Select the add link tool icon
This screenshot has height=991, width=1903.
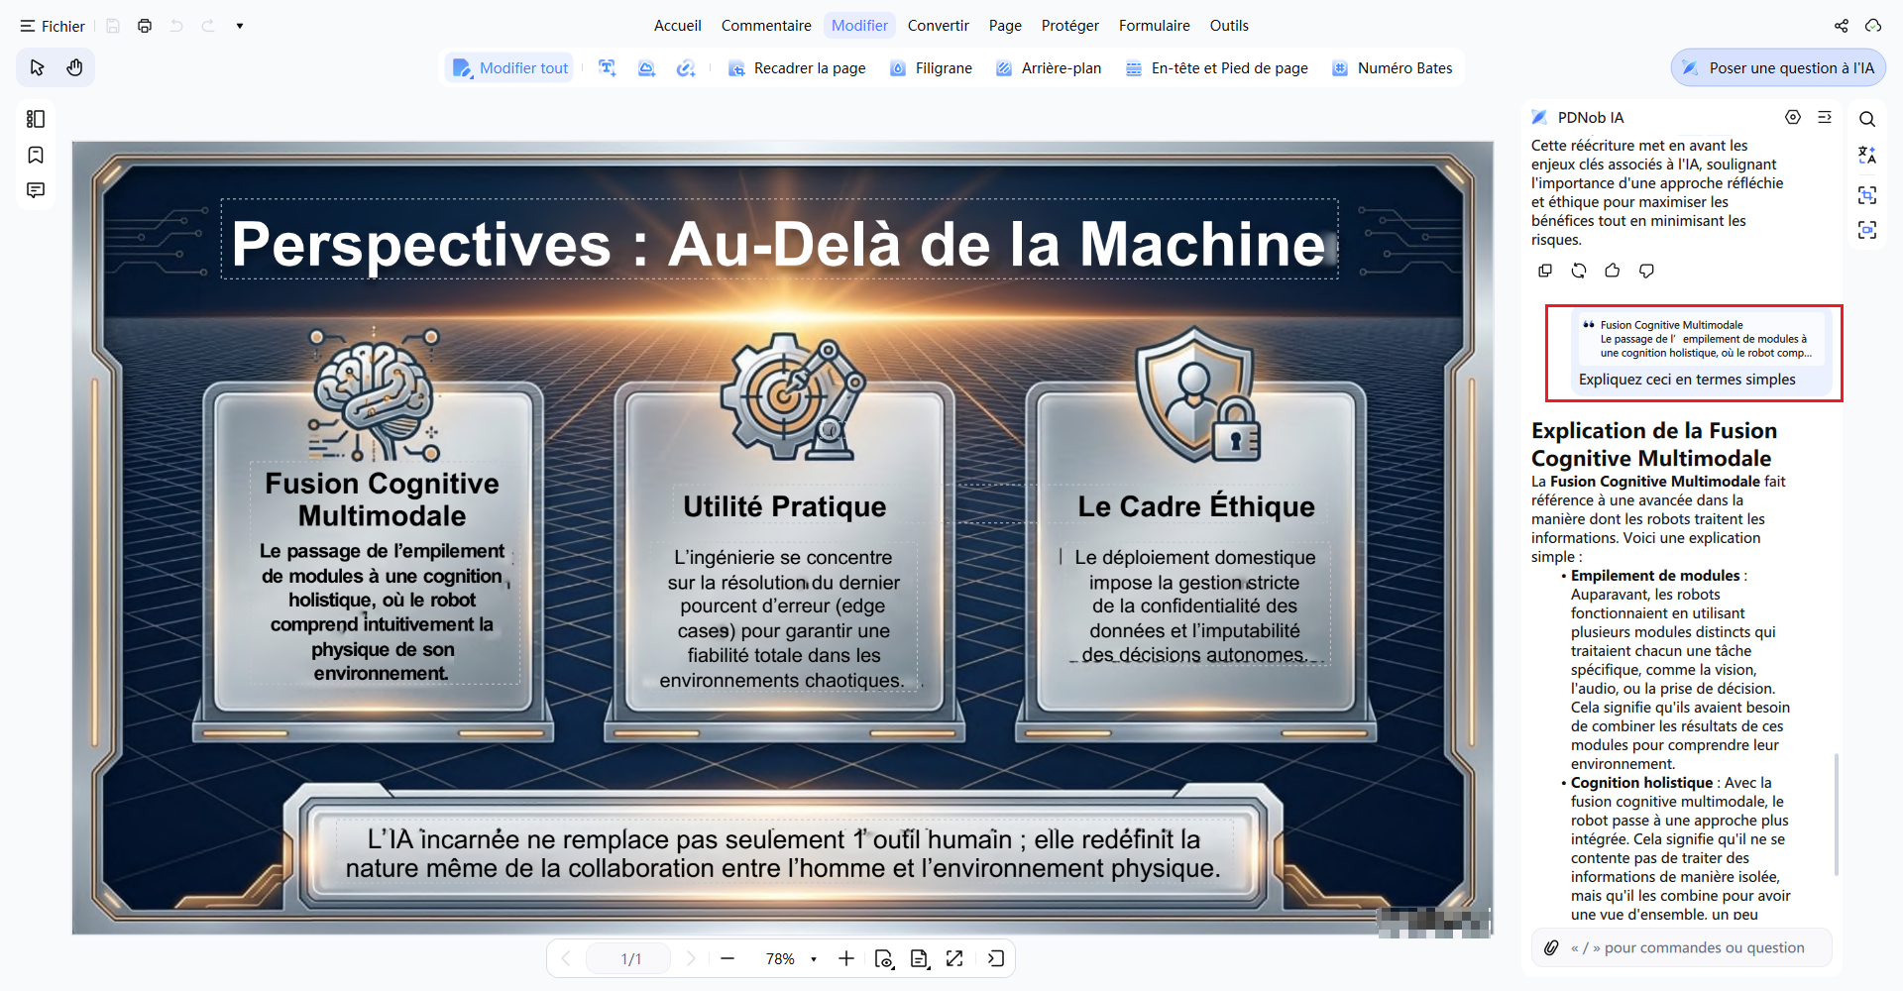(686, 68)
